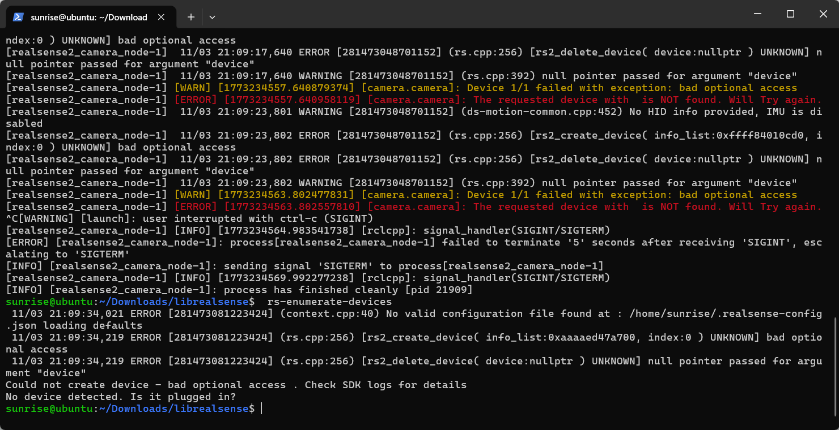The image size is (839, 430).
Task: Minimize the terminal window
Action: (757, 14)
